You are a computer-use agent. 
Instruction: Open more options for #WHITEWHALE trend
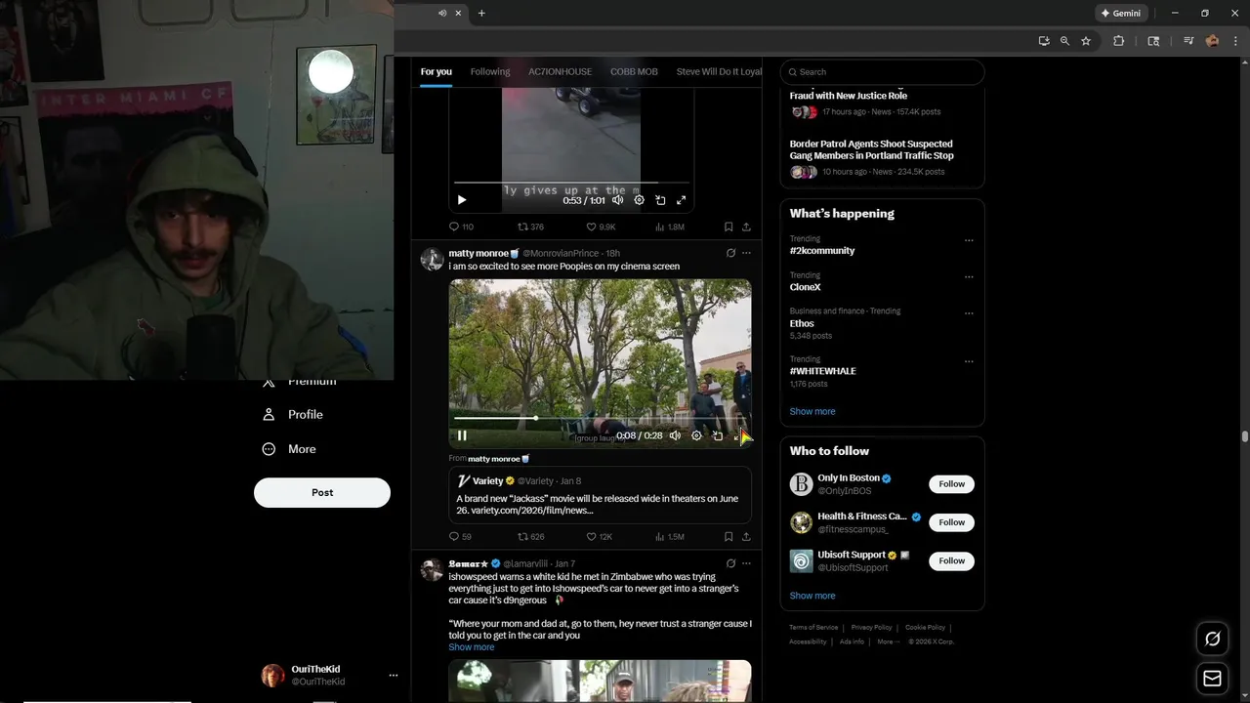pos(969,361)
